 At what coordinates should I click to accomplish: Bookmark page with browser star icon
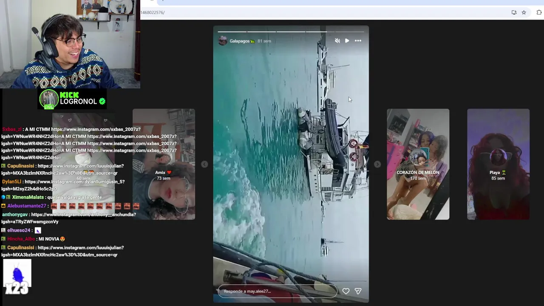(524, 12)
